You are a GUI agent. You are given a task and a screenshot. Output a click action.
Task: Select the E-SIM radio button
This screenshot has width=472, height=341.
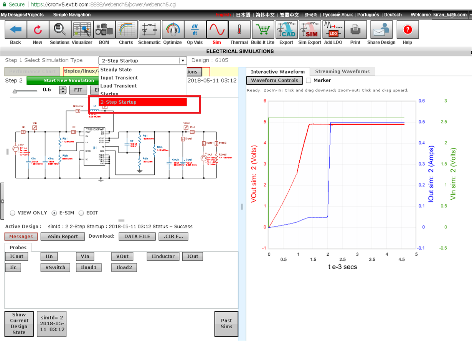[x=54, y=213]
